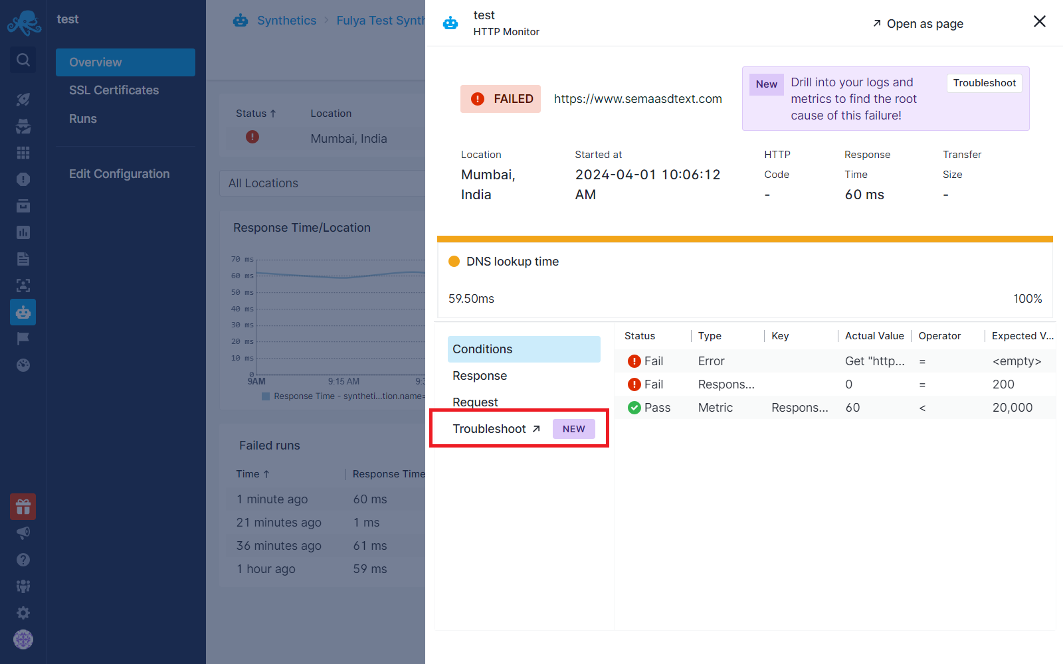Click the robot icon beside Synthetics breadcrumb
This screenshot has height=664, width=1063.
point(241,21)
